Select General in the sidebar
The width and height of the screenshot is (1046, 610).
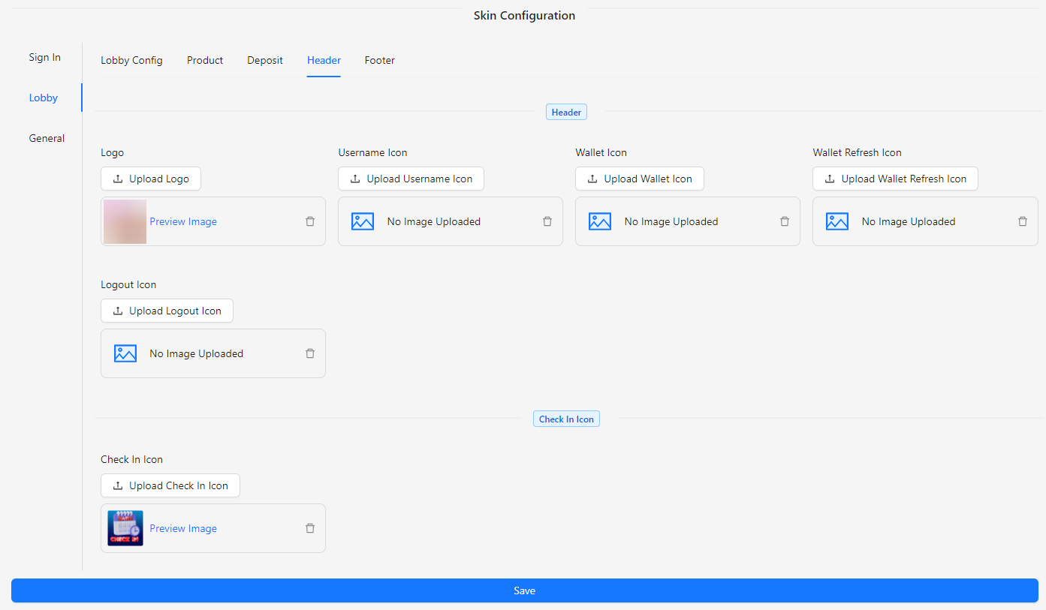coord(47,138)
